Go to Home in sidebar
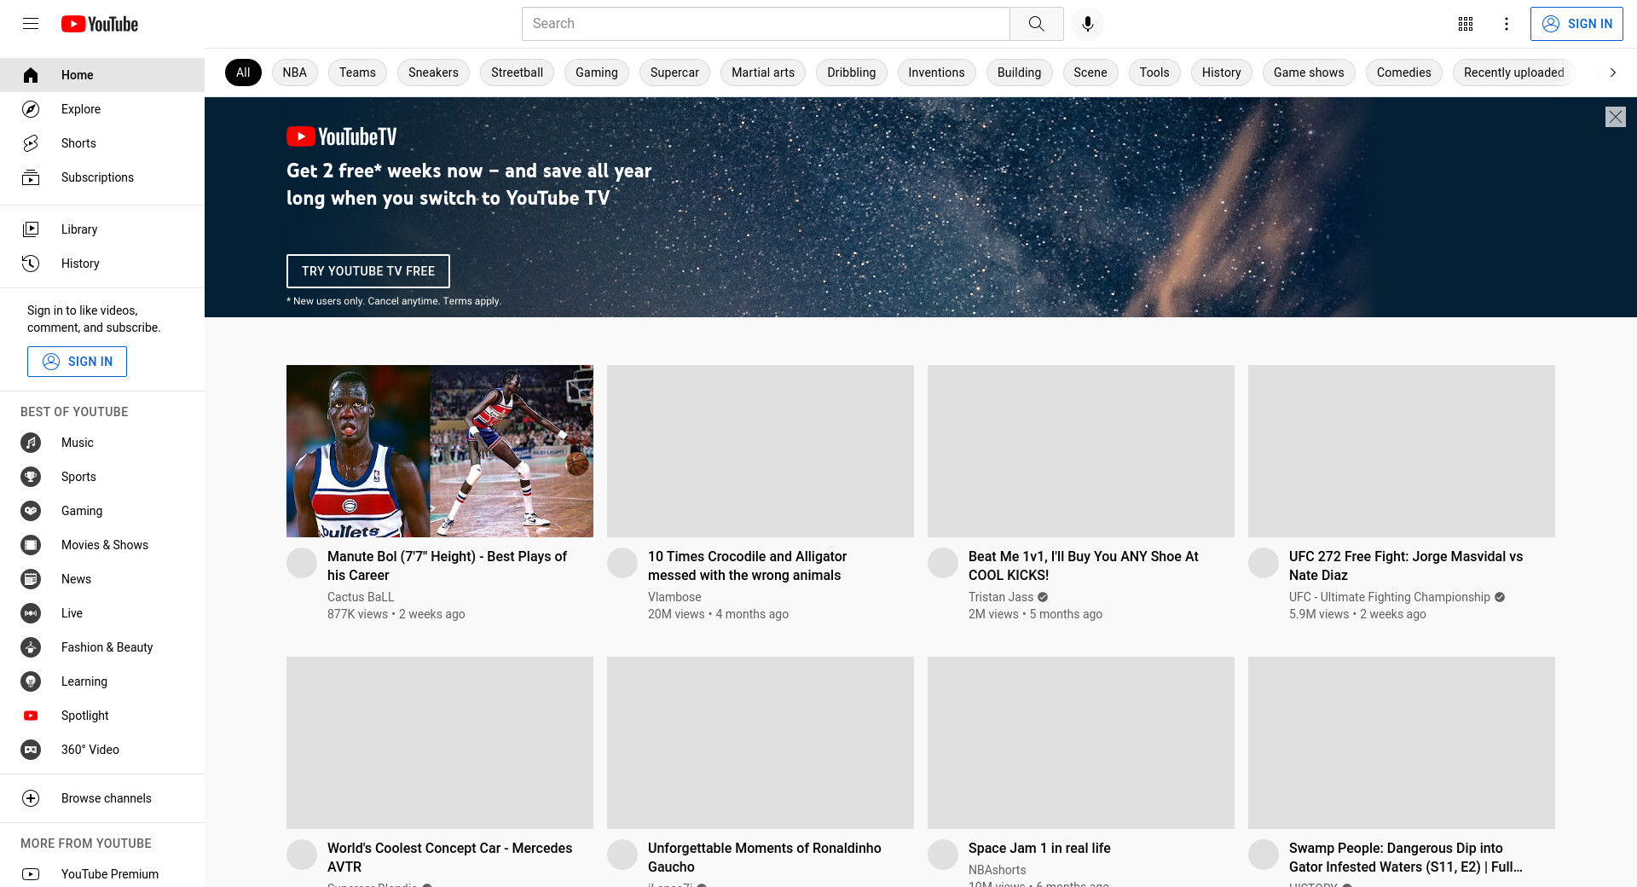The width and height of the screenshot is (1637, 887). pyautogui.click(x=102, y=75)
